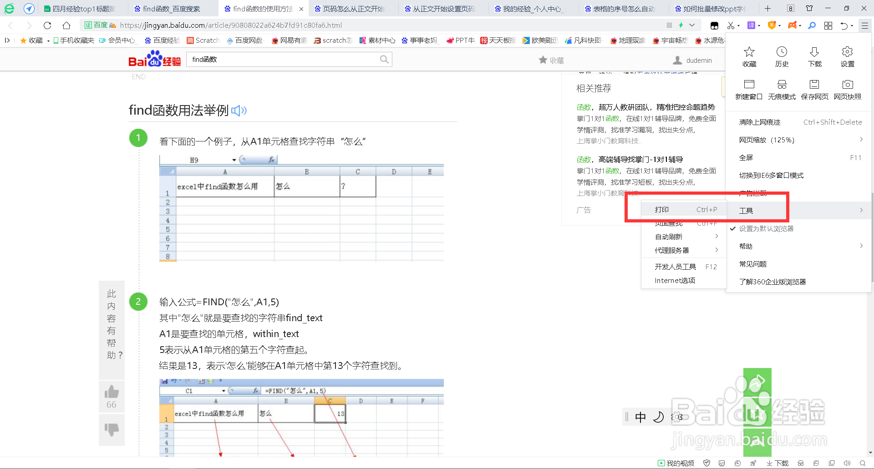Open the game center icon
The image size is (874, 469).
tap(793, 25)
